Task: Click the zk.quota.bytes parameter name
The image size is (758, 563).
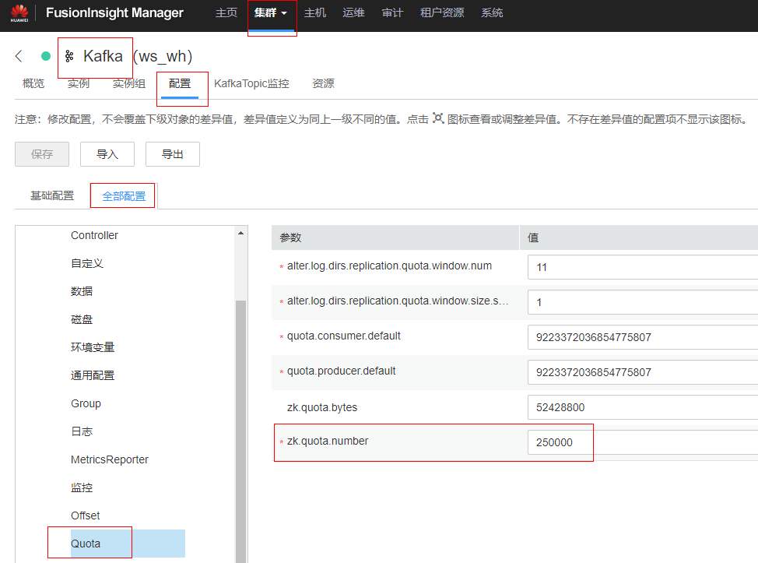Action: tap(322, 408)
